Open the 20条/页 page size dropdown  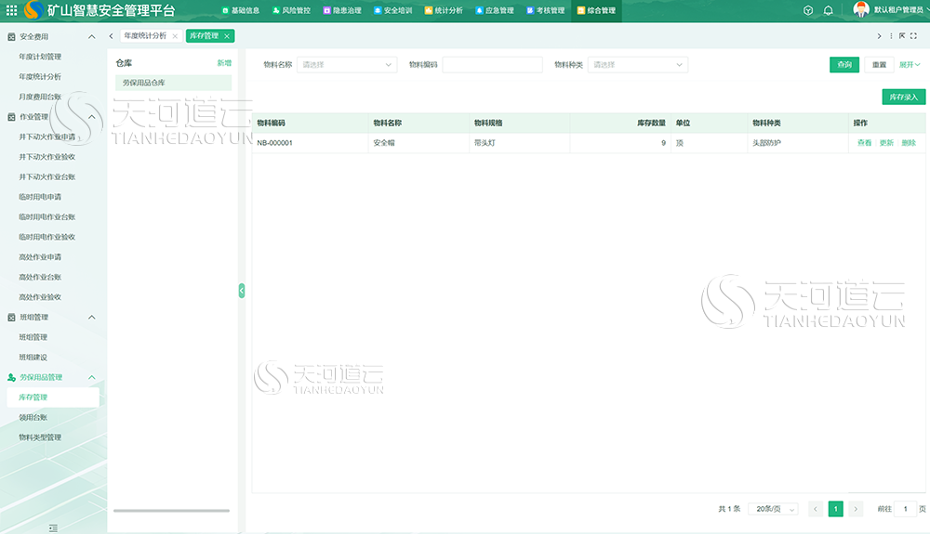pyautogui.click(x=774, y=509)
